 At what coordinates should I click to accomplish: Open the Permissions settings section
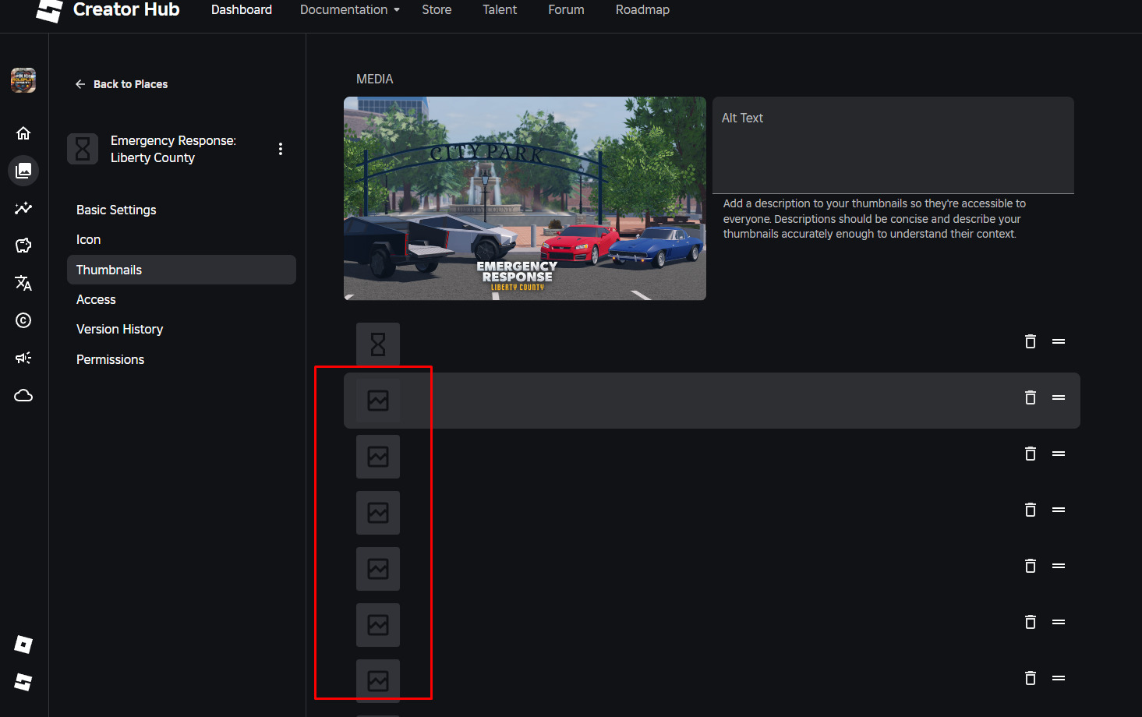click(110, 359)
